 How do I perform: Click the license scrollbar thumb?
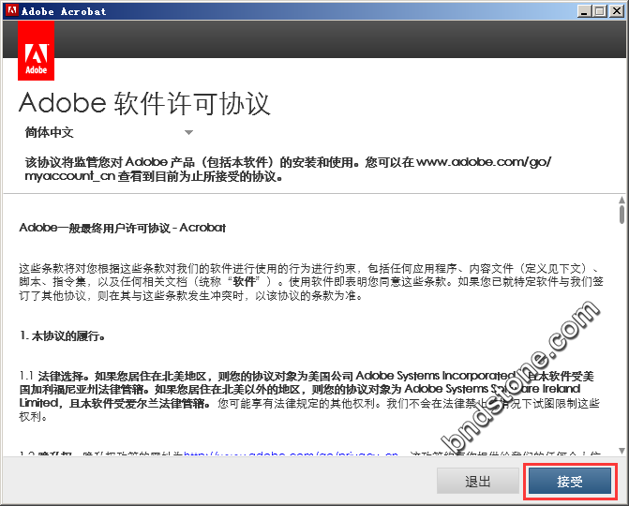[621, 216]
